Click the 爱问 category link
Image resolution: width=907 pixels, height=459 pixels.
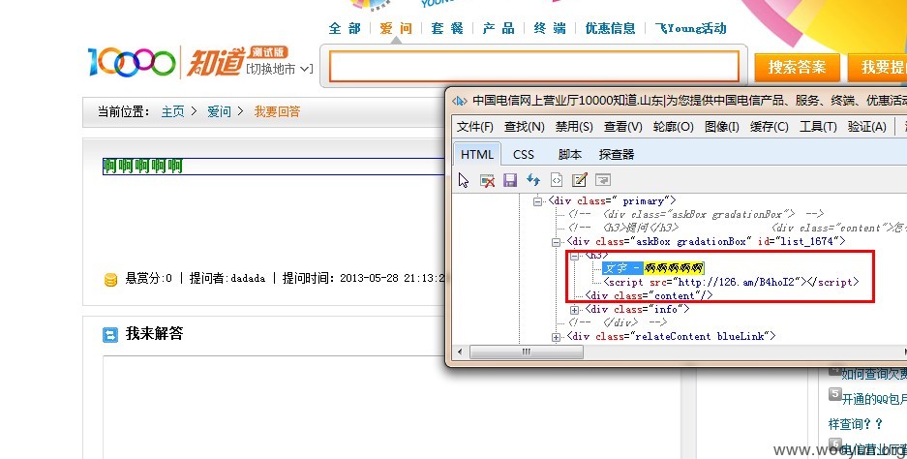(396, 28)
